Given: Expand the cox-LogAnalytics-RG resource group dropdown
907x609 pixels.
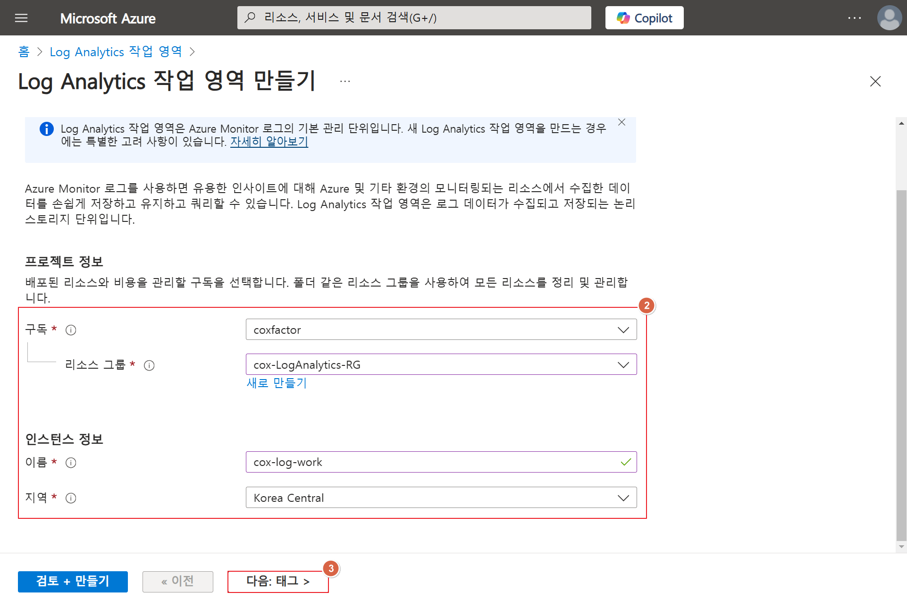Looking at the screenshot, I should click(441, 364).
